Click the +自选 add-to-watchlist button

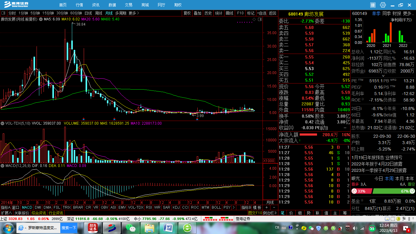click(x=262, y=13)
